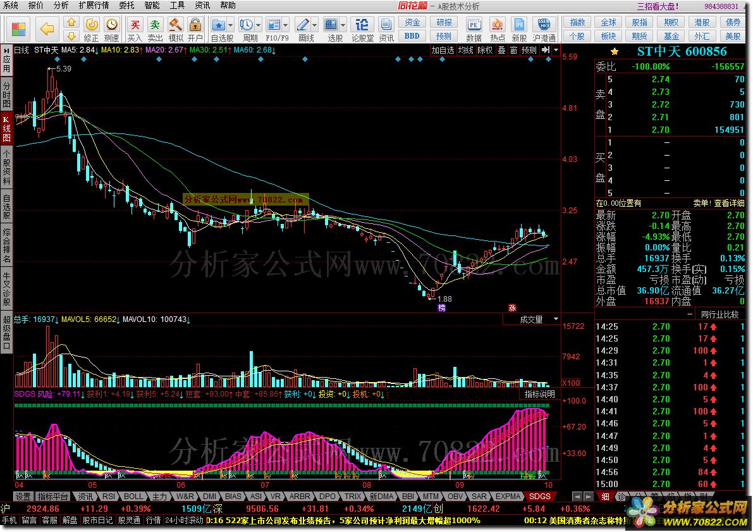Click the 同行业比较 industry comparison link
The width and height of the screenshot is (753, 532).
[x=719, y=315]
